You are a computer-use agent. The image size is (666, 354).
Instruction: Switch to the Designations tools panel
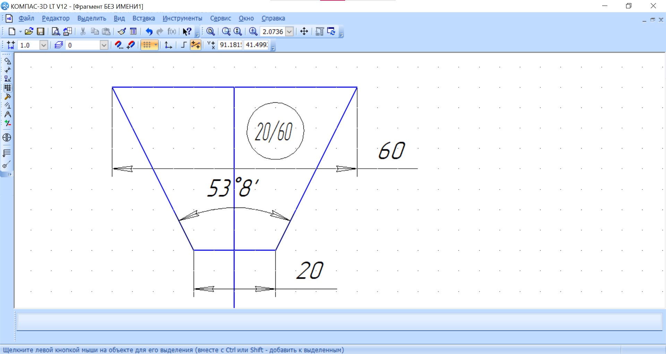point(7,79)
